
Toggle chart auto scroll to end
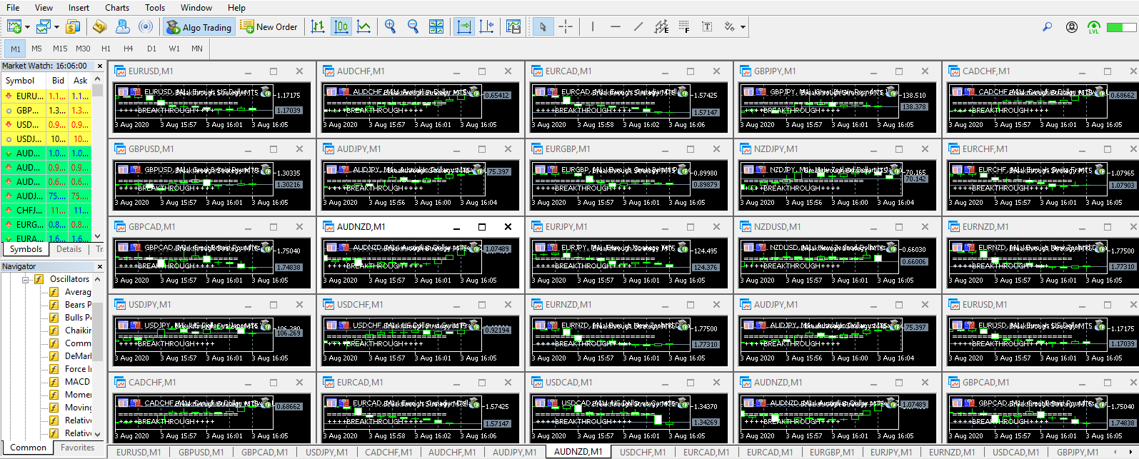464,27
